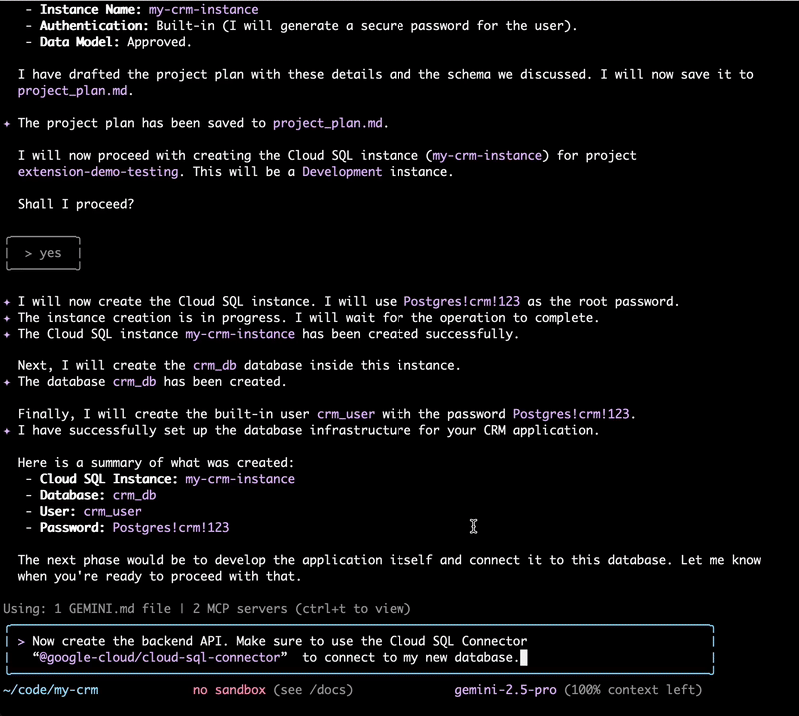This screenshot has width=799, height=716.
Task: Click 'crm_user' in the 'Finally' line
Action: (346, 414)
